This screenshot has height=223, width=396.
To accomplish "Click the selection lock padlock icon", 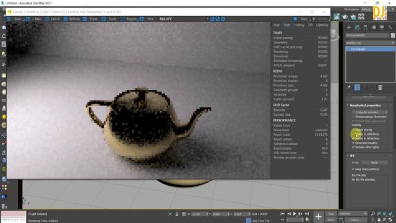I will 177,214.
